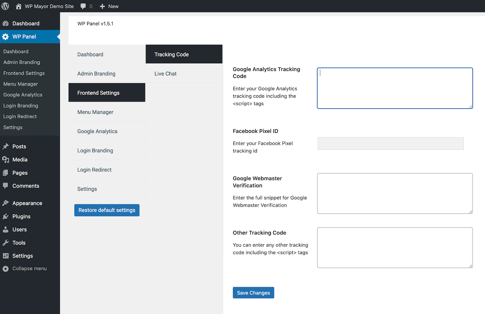Click resize handle of Google Webmaster Verification textarea
Viewport: 485px width, 314px height.
pos(470,212)
